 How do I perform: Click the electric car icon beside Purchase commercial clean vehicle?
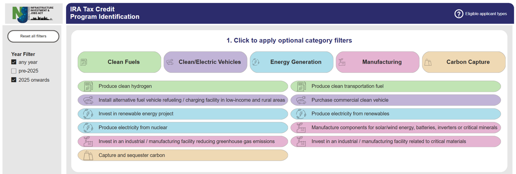301,100
